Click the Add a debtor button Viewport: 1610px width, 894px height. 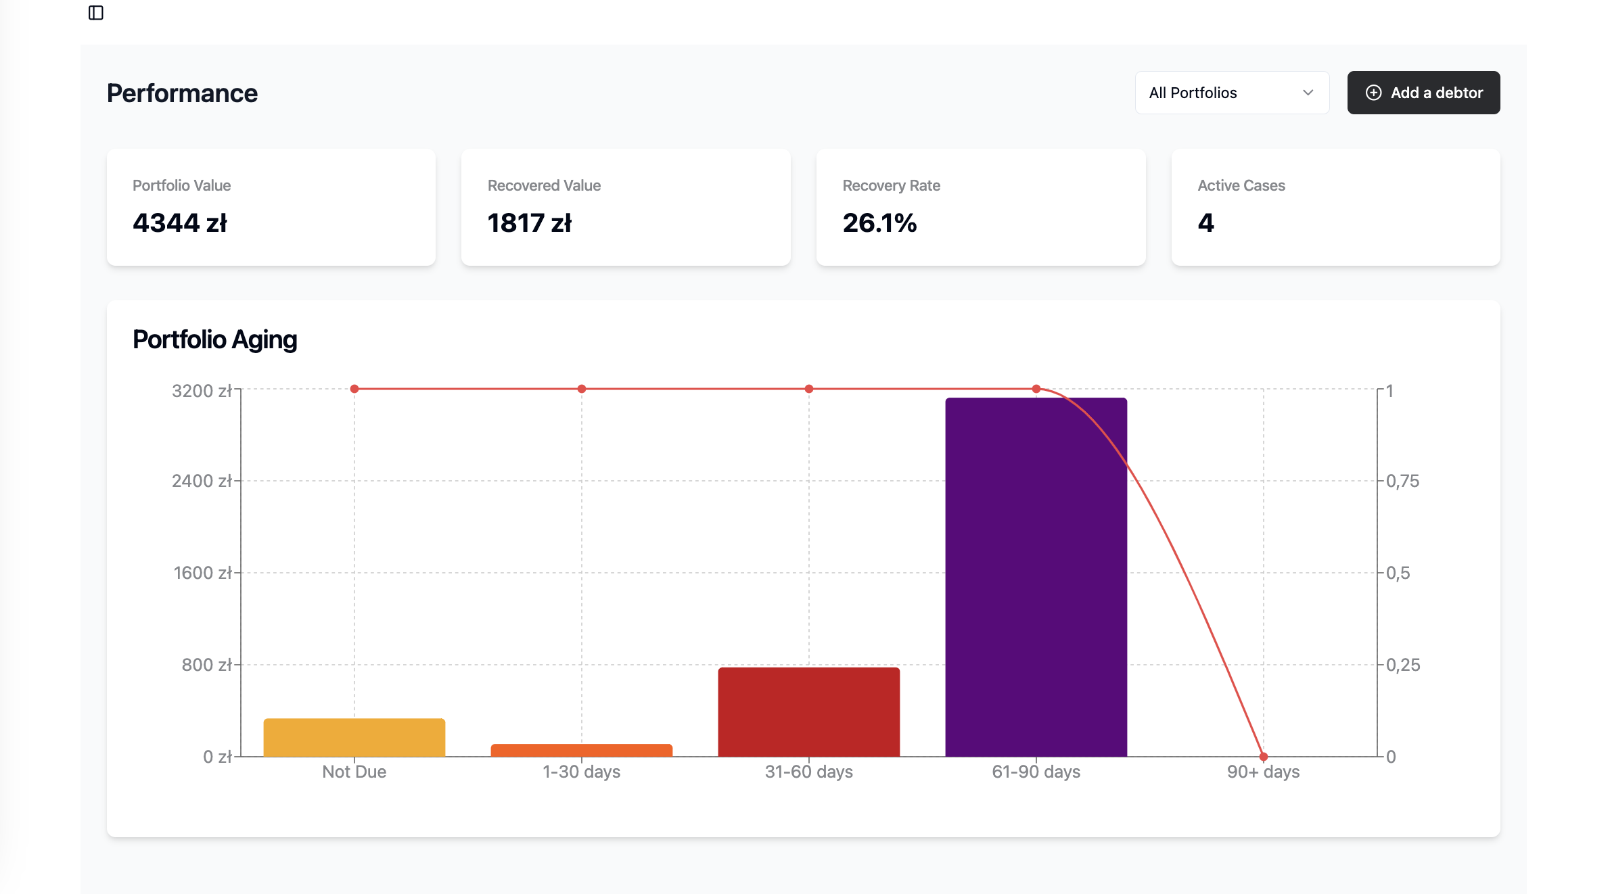(1423, 93)
